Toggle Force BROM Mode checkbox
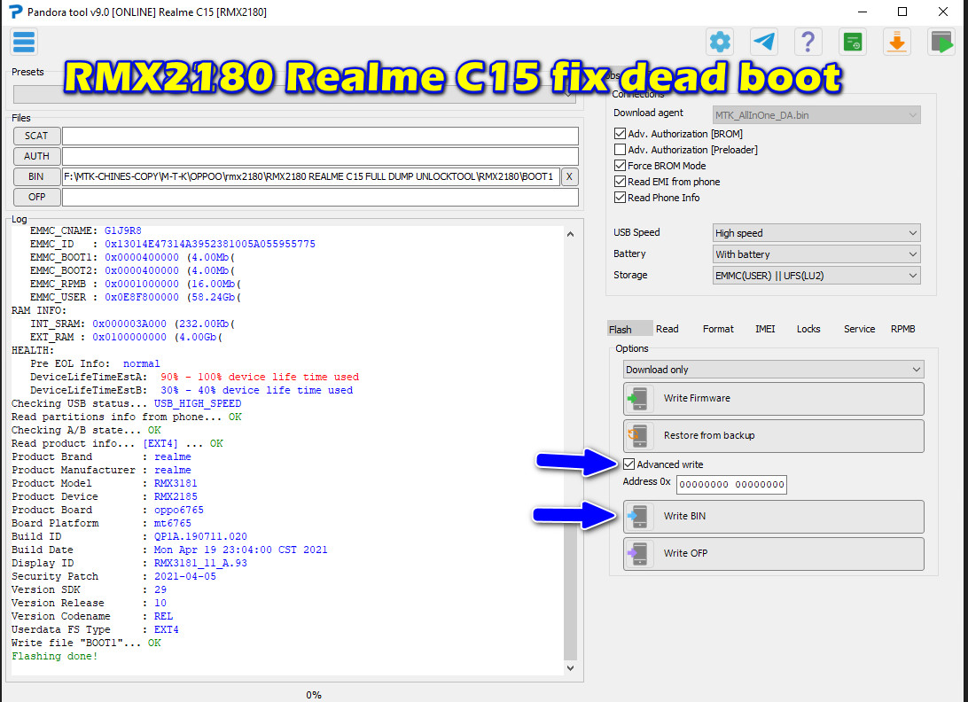 coord(620,166)
